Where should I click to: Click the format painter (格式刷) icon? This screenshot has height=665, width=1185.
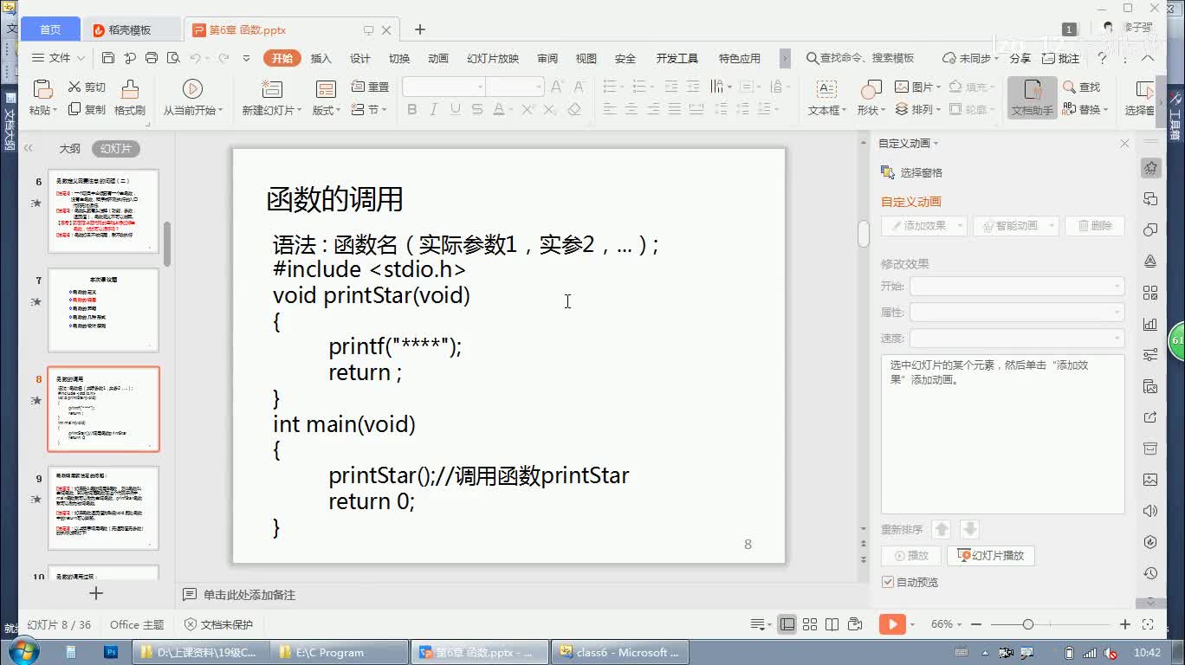pos(129,89)
